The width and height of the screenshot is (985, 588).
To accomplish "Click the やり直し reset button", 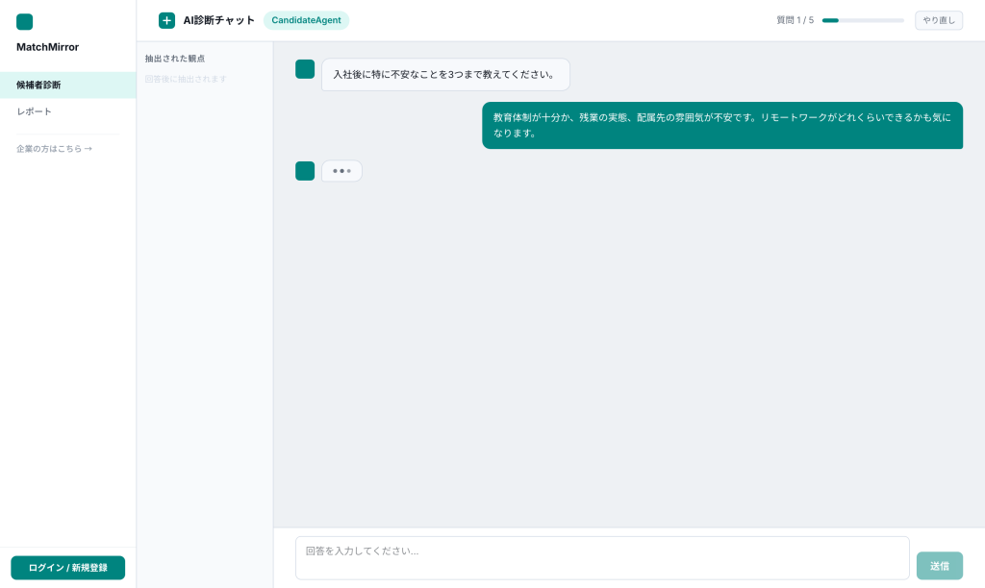I will point(939,20).
